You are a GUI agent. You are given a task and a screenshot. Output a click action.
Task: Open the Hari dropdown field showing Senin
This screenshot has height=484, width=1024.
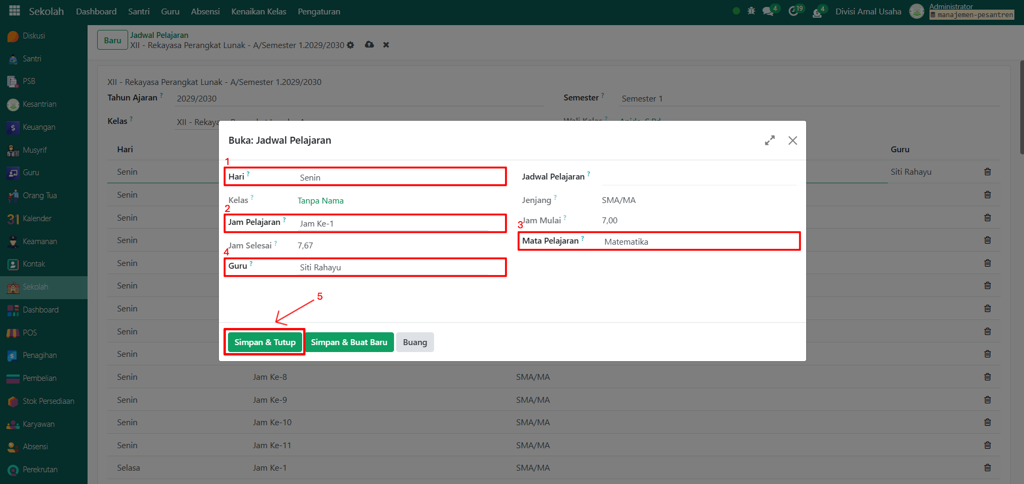(x=393, y=177)
